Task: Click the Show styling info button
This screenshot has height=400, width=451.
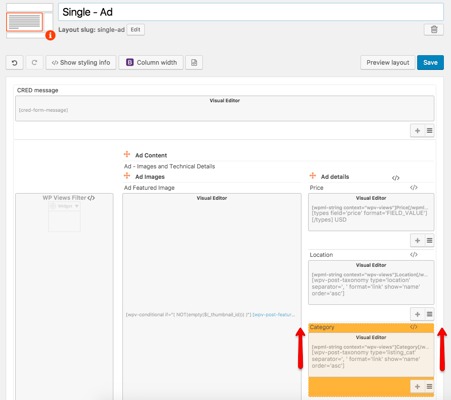Action: coord(81,62)
